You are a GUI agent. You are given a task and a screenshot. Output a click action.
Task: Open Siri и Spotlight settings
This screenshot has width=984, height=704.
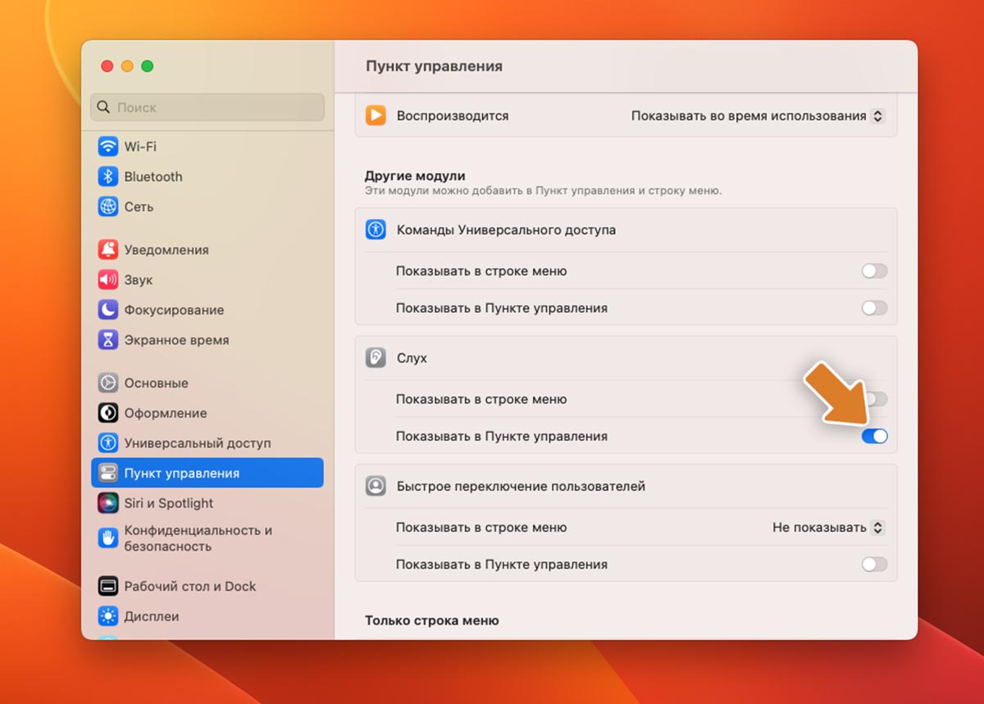pyautogui.click(x=207, y=503)
